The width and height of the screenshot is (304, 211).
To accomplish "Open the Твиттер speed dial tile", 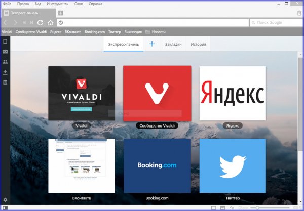I will coord(233,165).
